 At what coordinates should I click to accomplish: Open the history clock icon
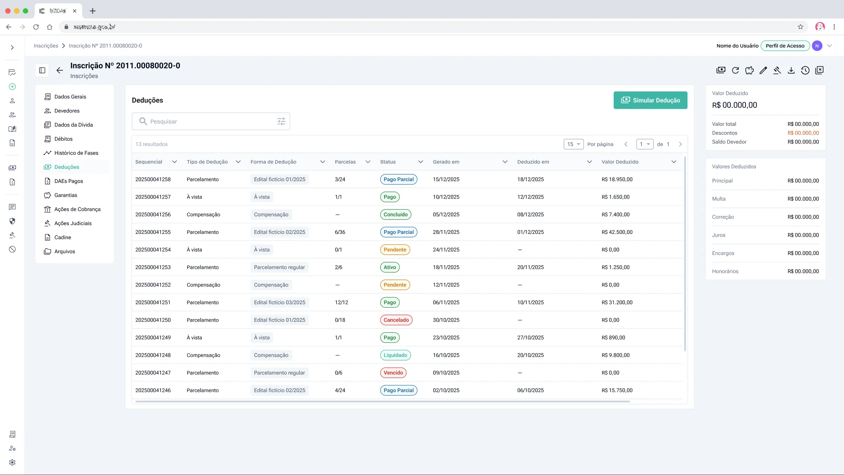(x=805, y=70)
